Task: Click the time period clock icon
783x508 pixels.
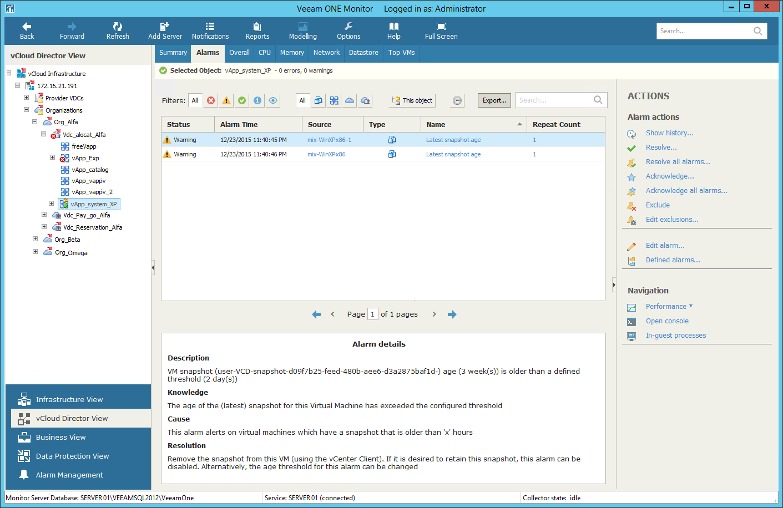Action: pyautogui.click(x=457, y=100)
